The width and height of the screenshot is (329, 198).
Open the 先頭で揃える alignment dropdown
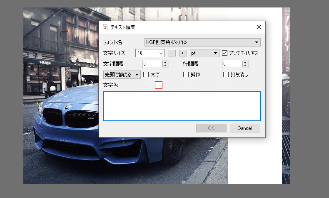click(122, 75)
